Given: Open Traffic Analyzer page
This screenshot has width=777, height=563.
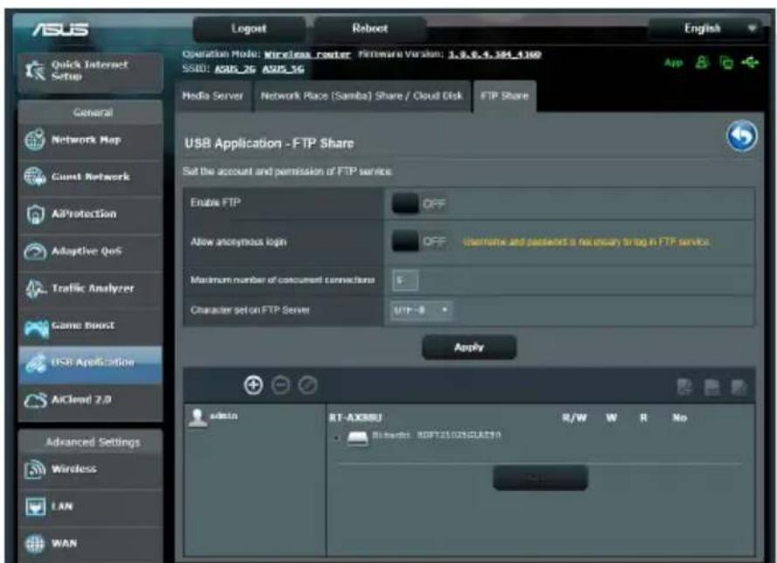Looking at the screenshot, I should [x=90, y=288].
